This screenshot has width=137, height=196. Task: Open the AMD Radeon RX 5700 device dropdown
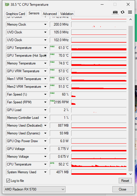[x=35, y=189]
